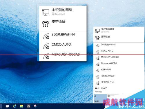Launch Internet Explorer from the taskbar
Screen dimensions: 145x109
[14, 106]
